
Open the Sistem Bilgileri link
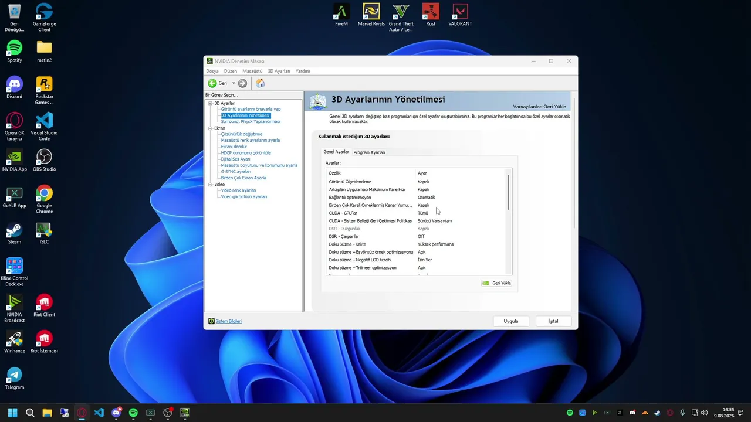(229, 321)
